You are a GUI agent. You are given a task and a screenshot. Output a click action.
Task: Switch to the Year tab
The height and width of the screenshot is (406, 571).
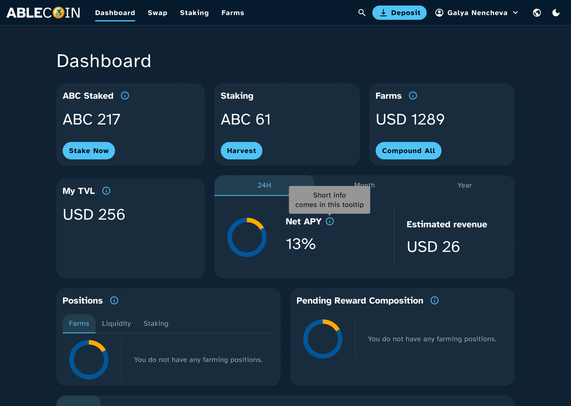(464, 185)
